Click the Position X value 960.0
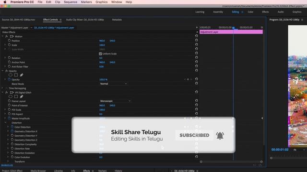Screen dimensions: 307x172 (102, 41)
